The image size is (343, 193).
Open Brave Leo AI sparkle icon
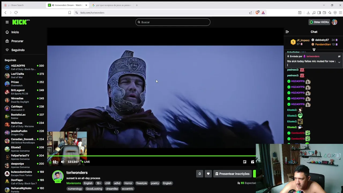330,13
